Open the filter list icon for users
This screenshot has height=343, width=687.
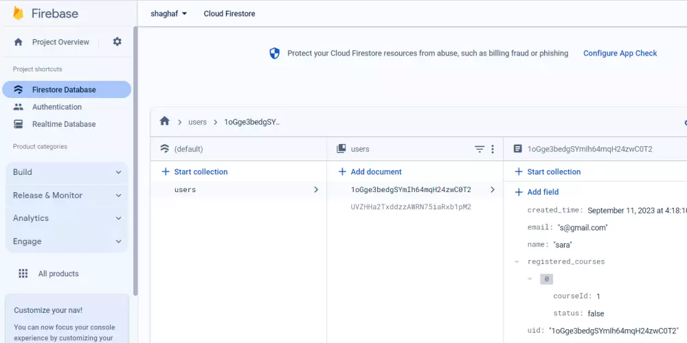[x=480, y=149]
